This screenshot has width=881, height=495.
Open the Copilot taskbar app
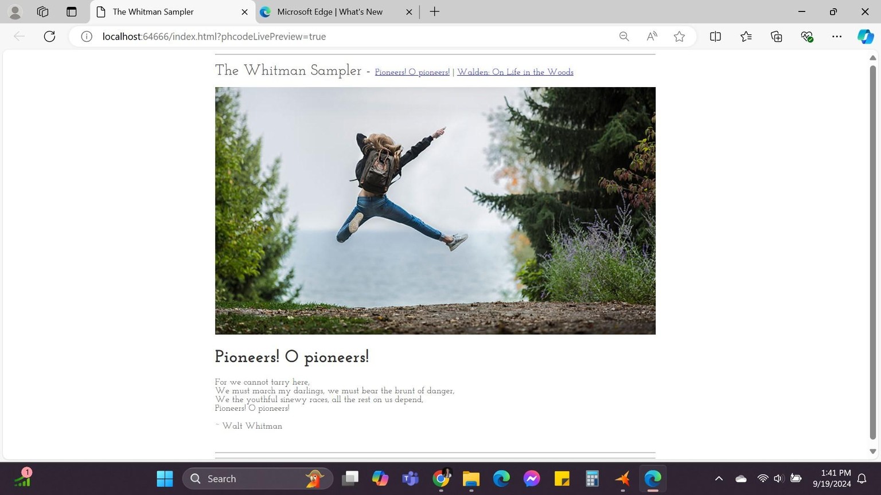380,478
